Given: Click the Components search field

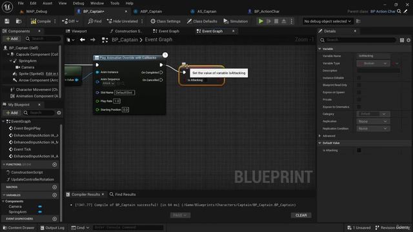Looking at the screenshot, I should point(43,39).
